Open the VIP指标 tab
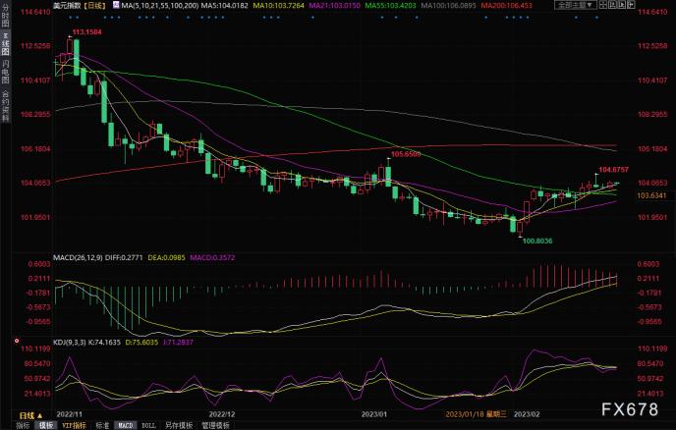The image size is (676, 430). click(x=74, y=425)
